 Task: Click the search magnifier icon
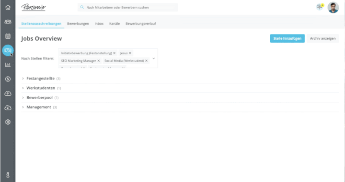coord(82,7)
